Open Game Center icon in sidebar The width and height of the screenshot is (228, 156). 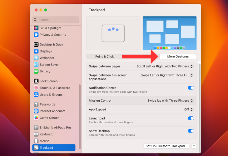pos(36,118)
